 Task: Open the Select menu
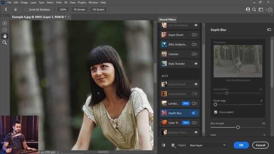[50, 3]
